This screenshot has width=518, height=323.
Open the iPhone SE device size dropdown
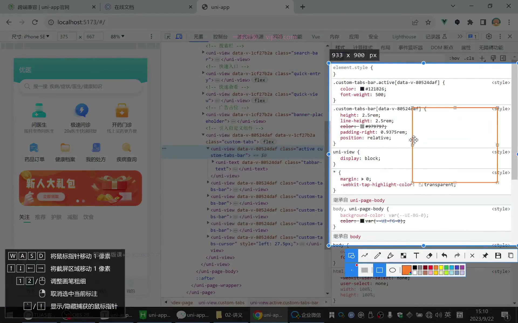click(30, 36)
